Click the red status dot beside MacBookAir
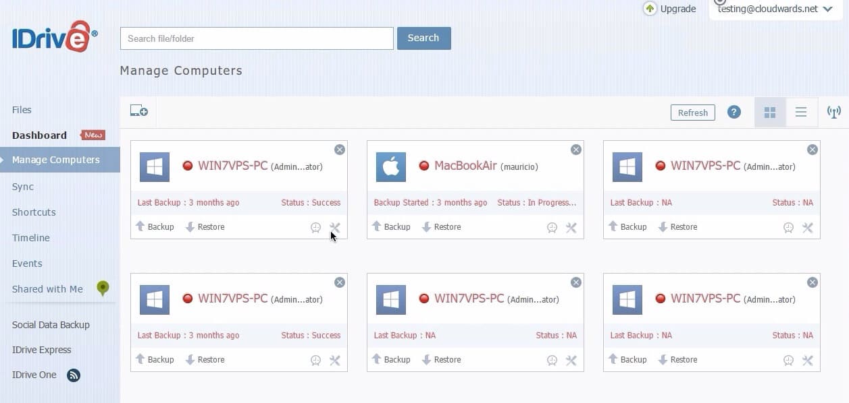This screenshot has width=849, height=403. pos(424,166)
